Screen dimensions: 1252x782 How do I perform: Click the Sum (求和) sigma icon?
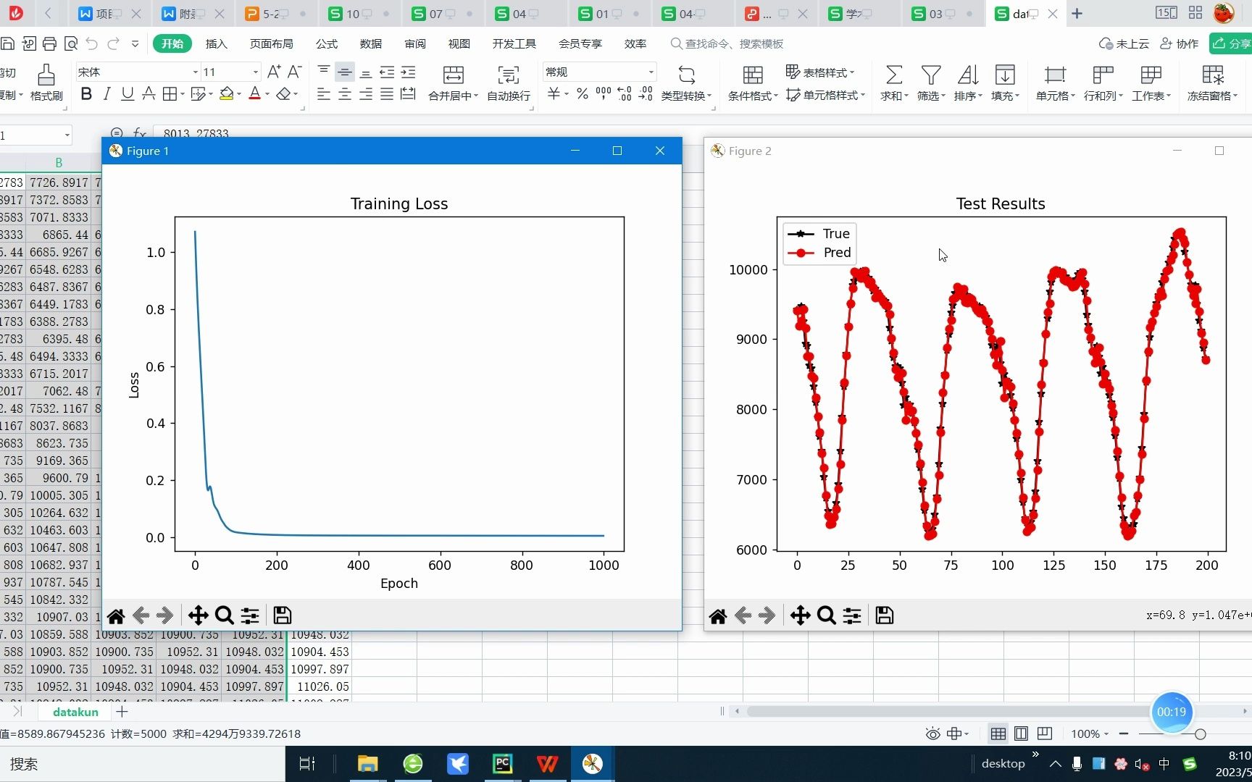pyautogui.click(x=894, y=75)
